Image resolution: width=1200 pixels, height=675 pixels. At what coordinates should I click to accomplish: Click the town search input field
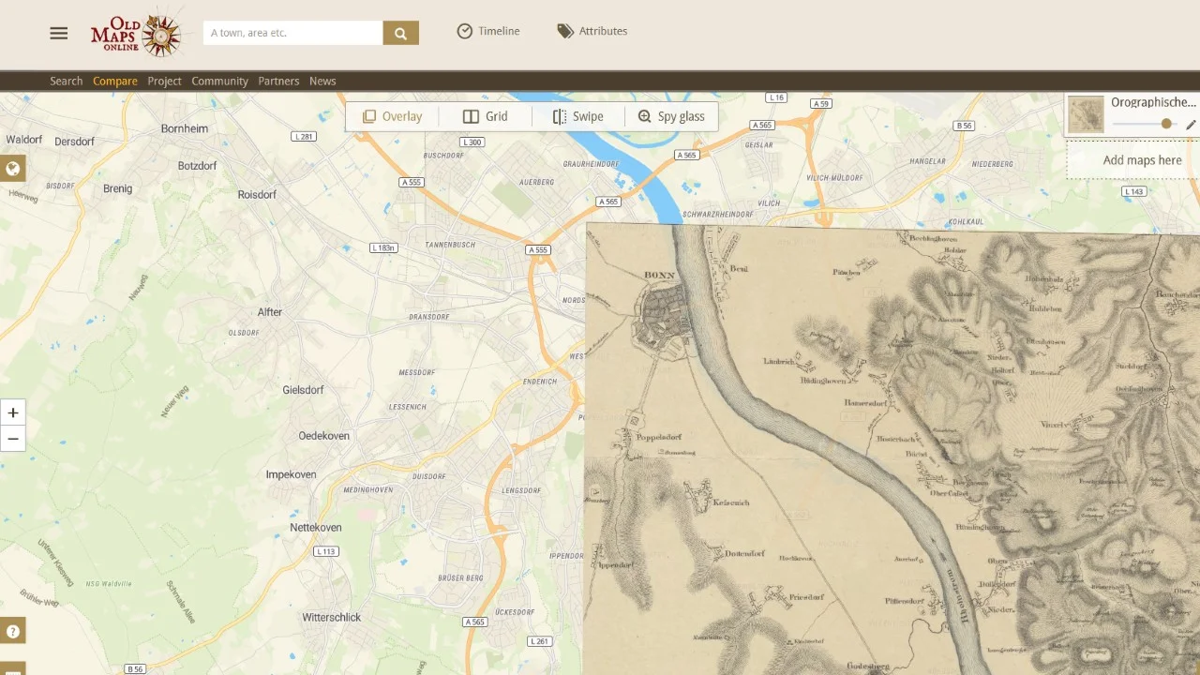(x=292, y=33)
